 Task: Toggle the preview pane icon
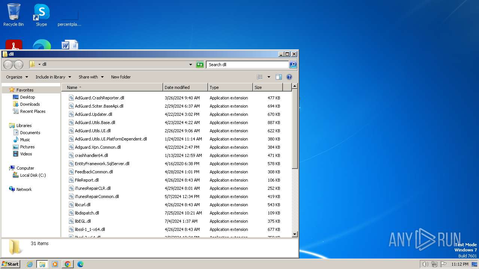click(279, 77)
